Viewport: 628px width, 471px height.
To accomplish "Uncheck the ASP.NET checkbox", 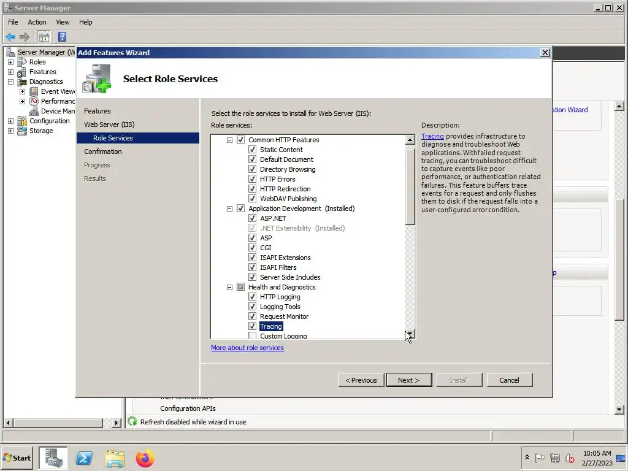I will pos(252,218).
